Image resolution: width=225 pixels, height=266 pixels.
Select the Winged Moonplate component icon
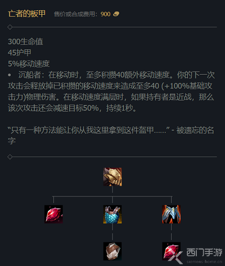click(171, 214)
